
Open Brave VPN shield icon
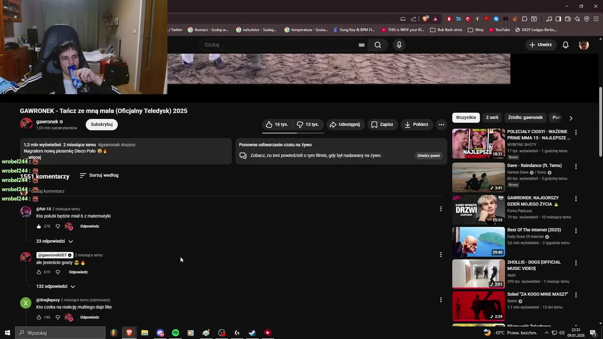(587, 19)
